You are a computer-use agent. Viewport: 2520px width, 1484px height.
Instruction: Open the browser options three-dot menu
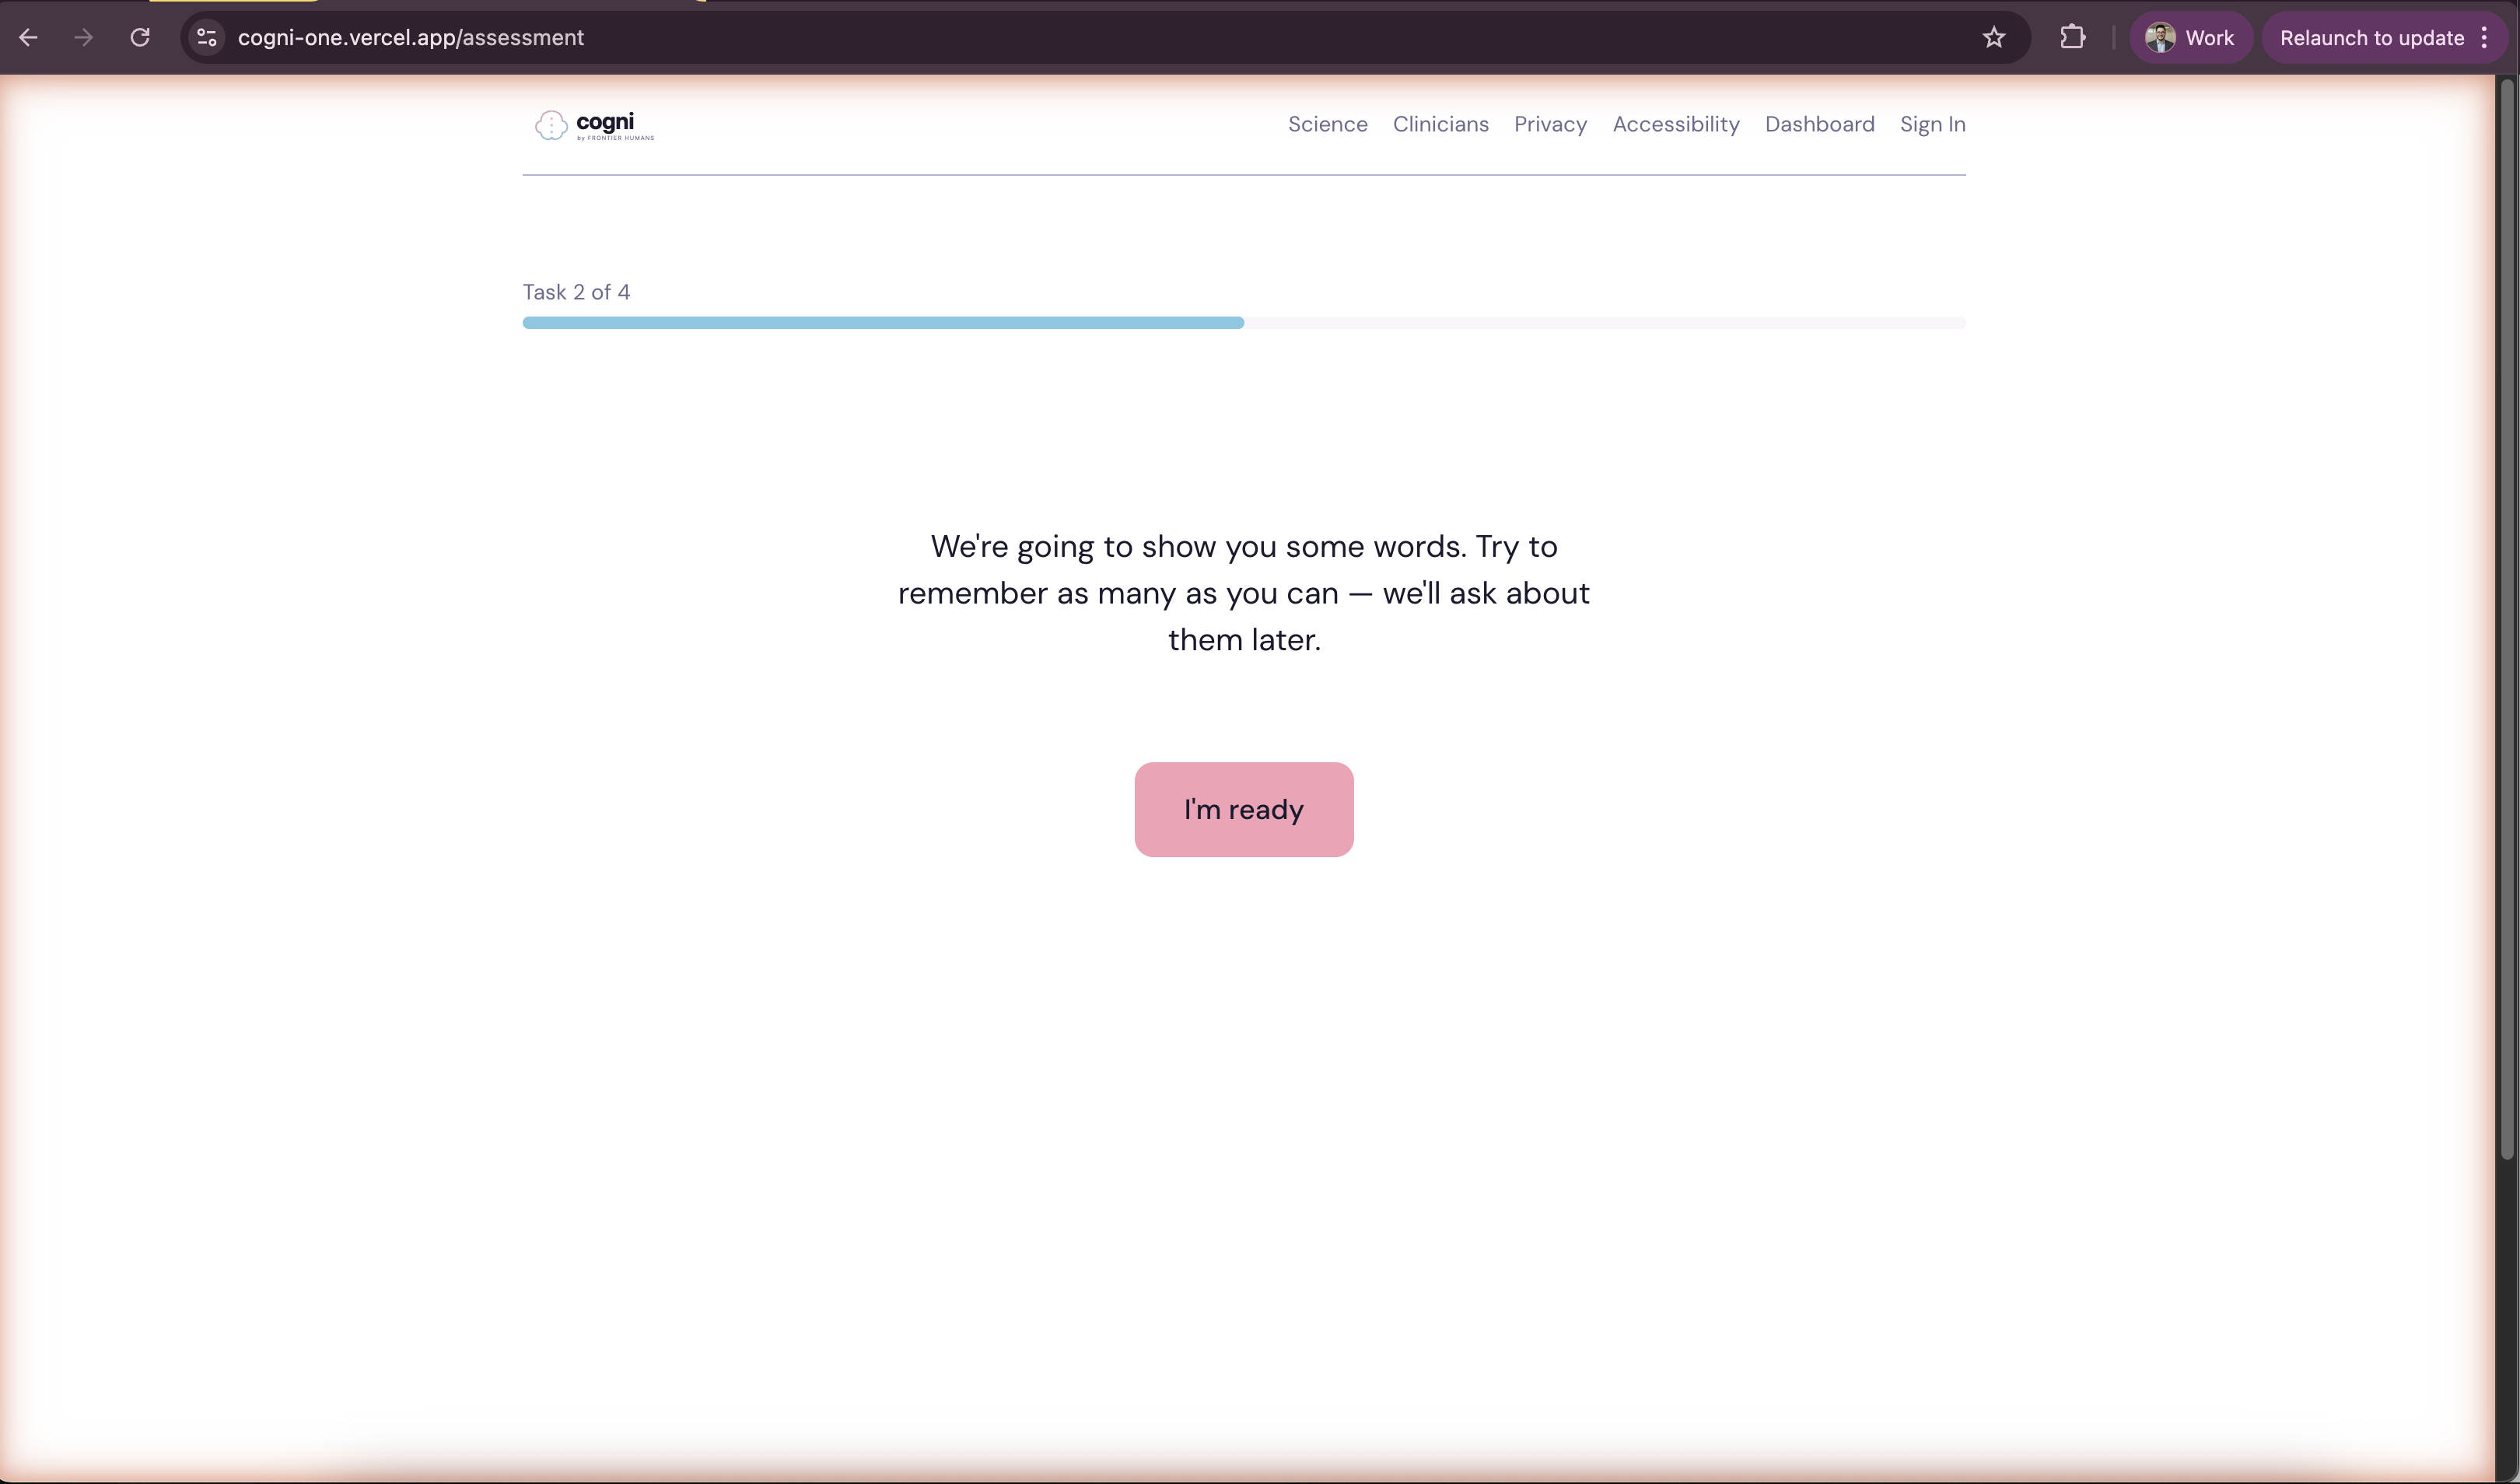tap(2487, 37)
